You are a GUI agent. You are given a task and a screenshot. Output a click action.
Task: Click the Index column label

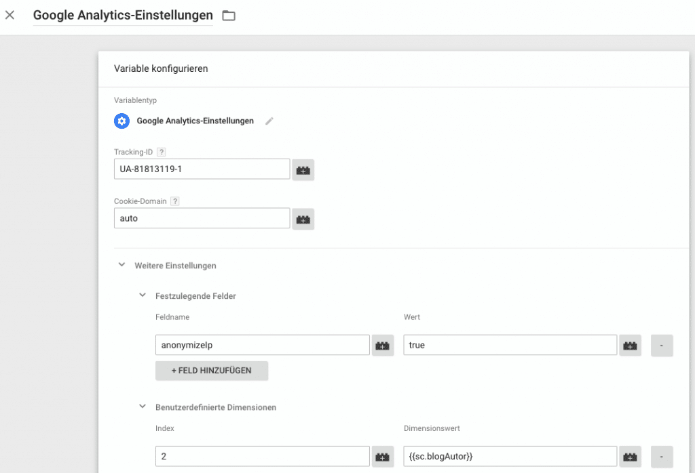(x=165, y=428)
